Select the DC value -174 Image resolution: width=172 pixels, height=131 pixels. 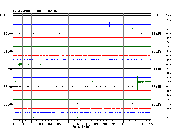tap(168, 33)
